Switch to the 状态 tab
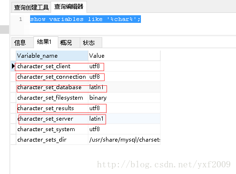The height and width of the screenshot is (174, 236). (x=91, y=42)
